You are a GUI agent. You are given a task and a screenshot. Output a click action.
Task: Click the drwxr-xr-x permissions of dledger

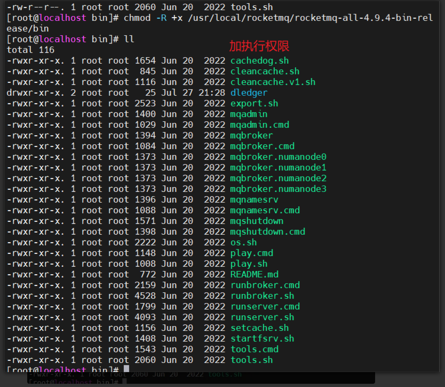[35, 92]
